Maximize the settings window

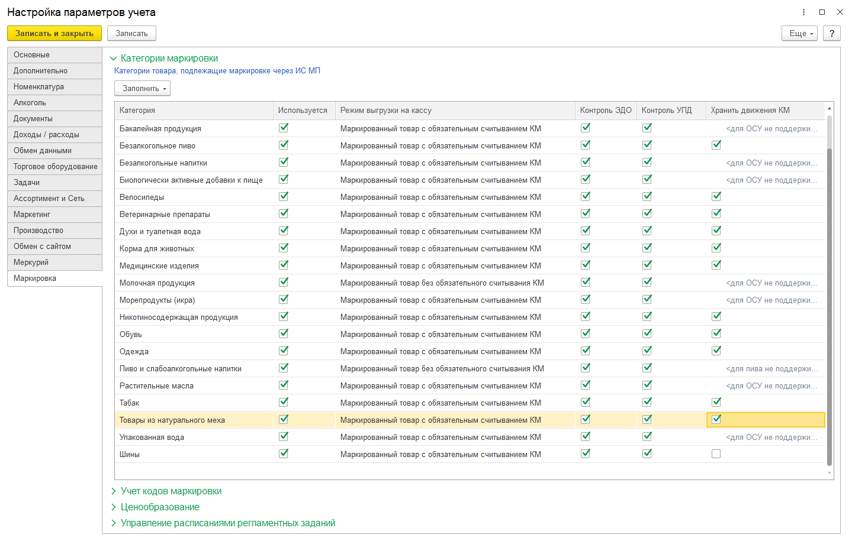point(822,12)
